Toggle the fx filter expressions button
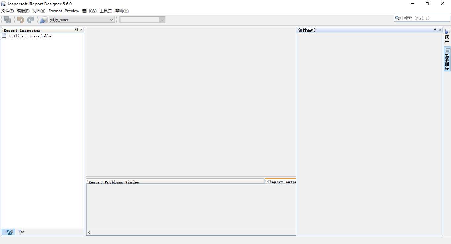Screen dimensions: 451x244 click(21, 232)
